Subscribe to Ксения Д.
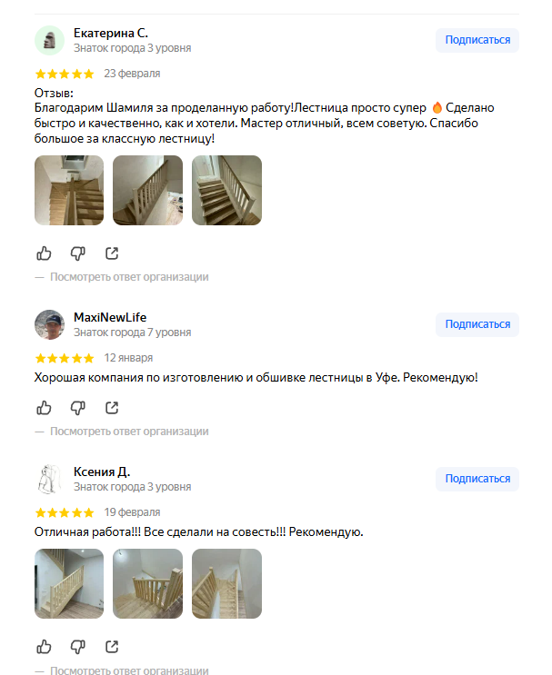The width and height of the screenshot is (552, 675). (x=477, y=479)
